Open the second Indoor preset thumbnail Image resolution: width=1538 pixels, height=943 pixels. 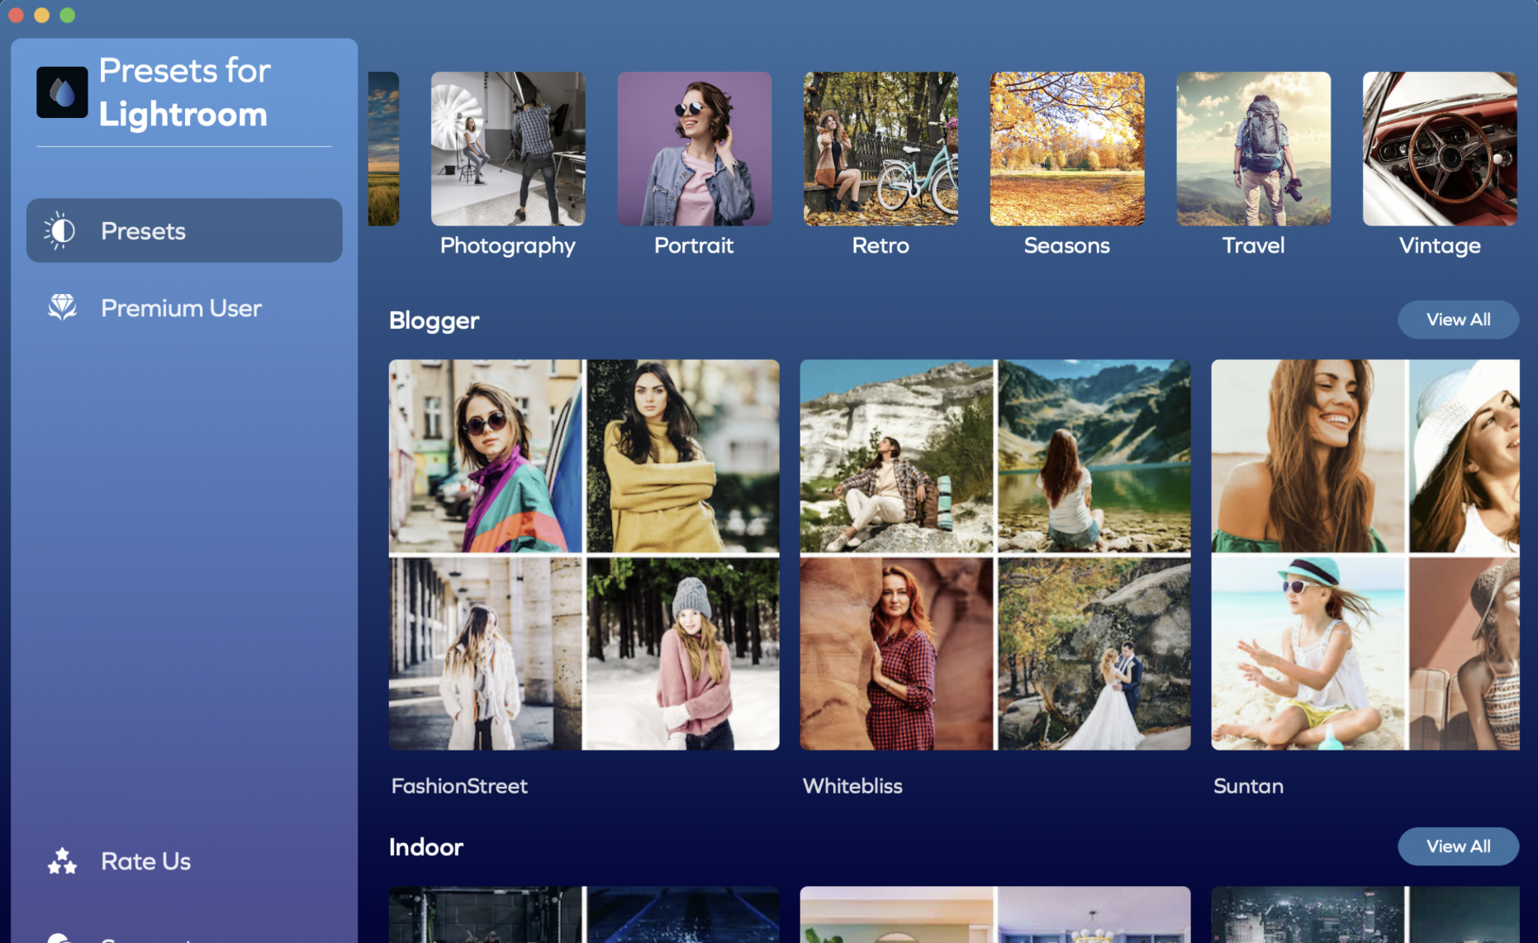[x=995, y=915]
